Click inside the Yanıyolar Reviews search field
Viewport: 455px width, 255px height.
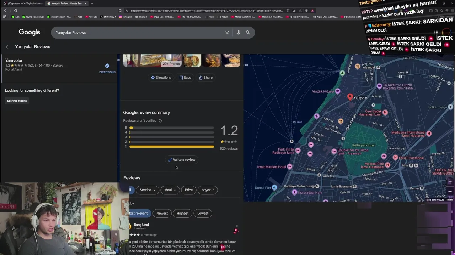click(x=139, y=33)
